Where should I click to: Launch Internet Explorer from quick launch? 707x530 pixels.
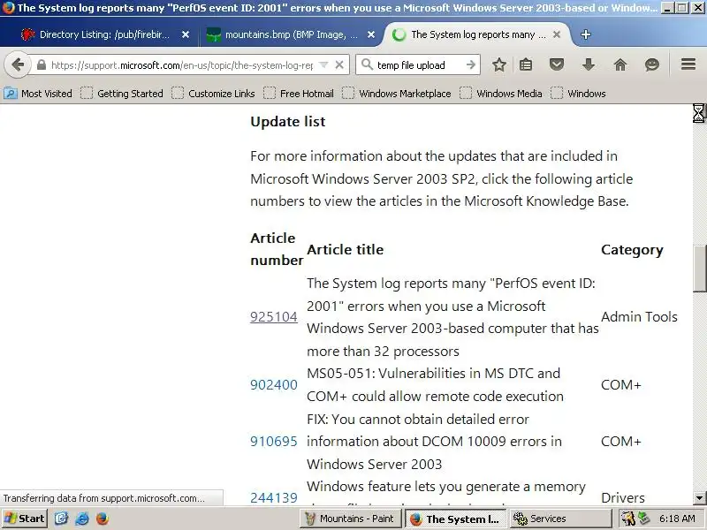point(81,519)
